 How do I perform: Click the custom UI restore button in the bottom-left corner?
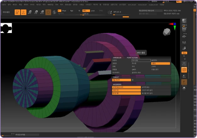pos(27,135)
